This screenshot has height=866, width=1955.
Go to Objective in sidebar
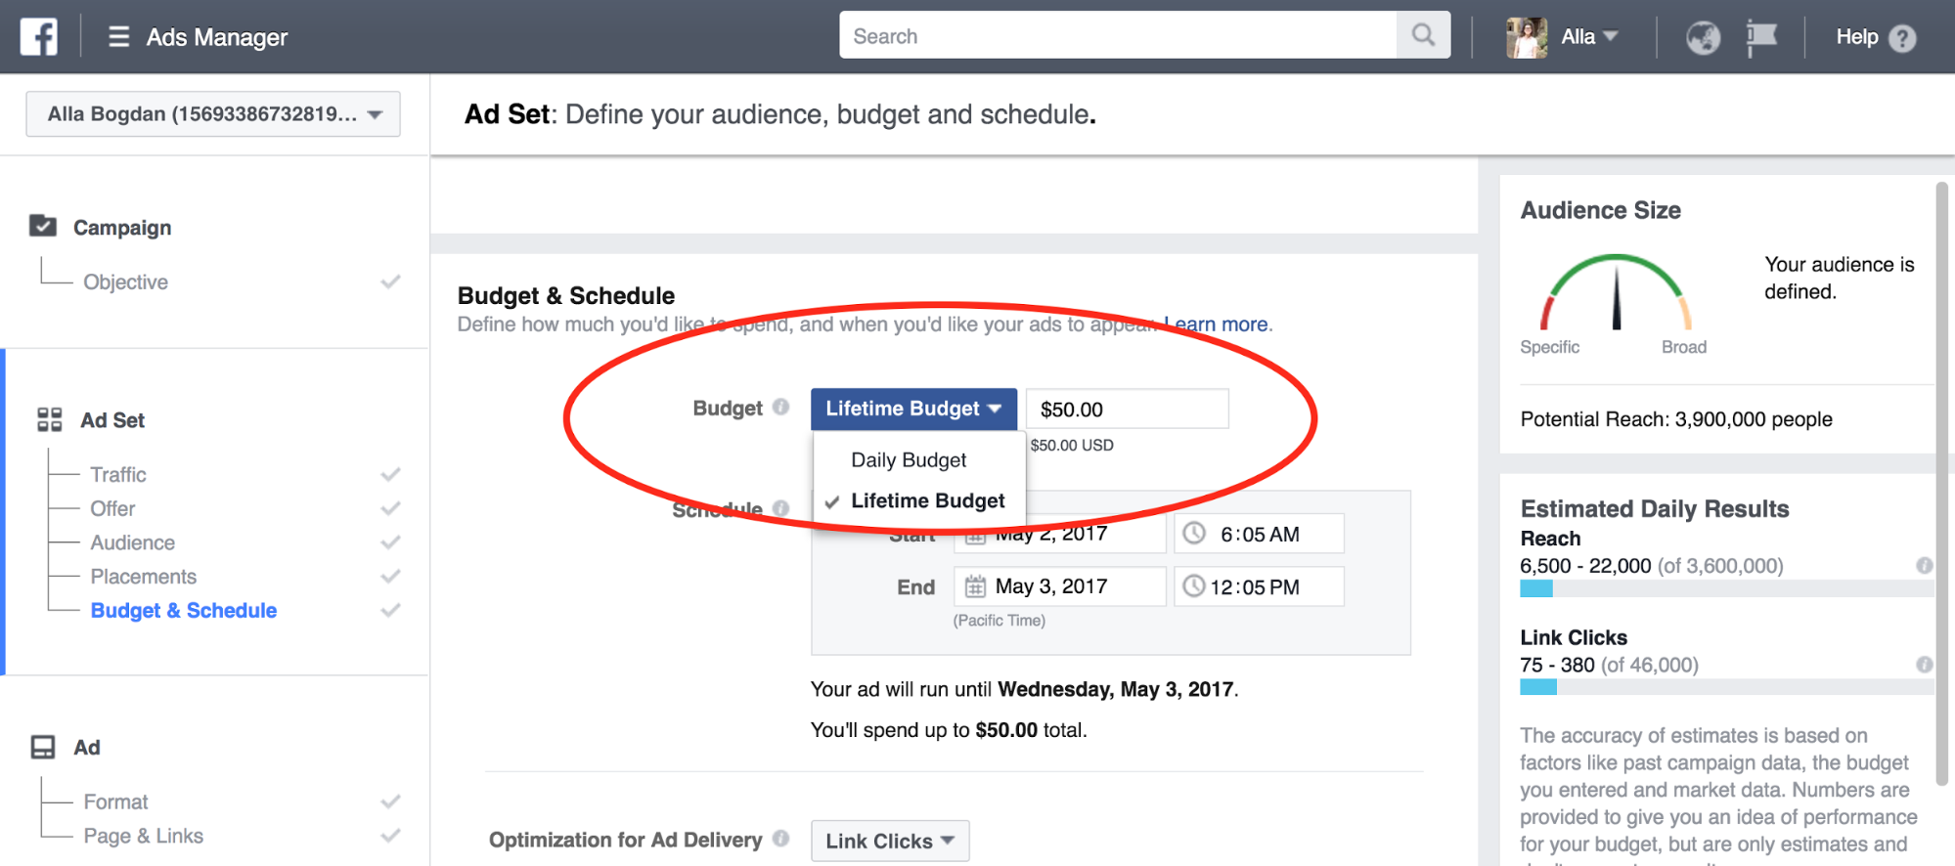[x=125, y=281]
